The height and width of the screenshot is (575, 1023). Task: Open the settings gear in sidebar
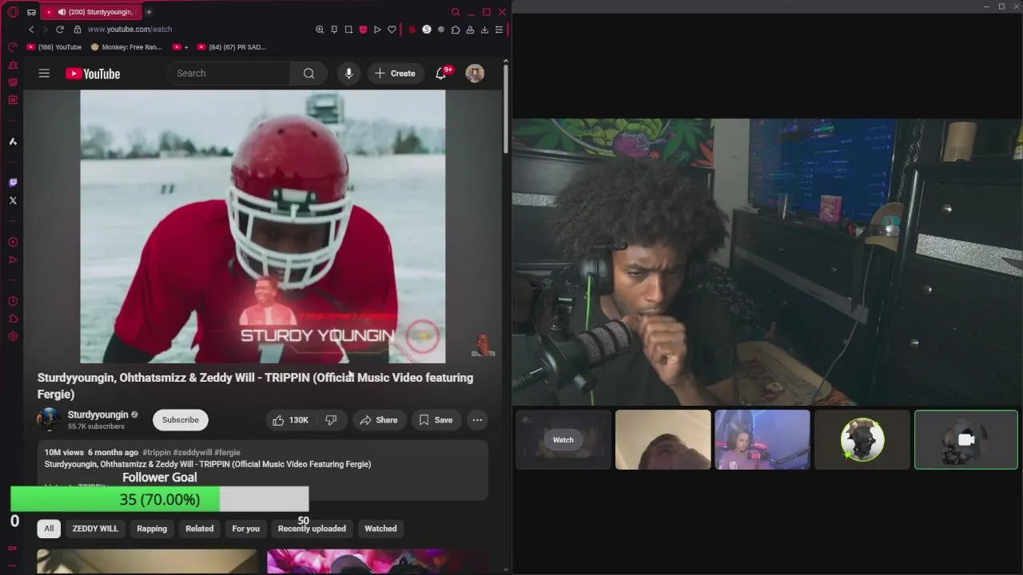[13, 336]
